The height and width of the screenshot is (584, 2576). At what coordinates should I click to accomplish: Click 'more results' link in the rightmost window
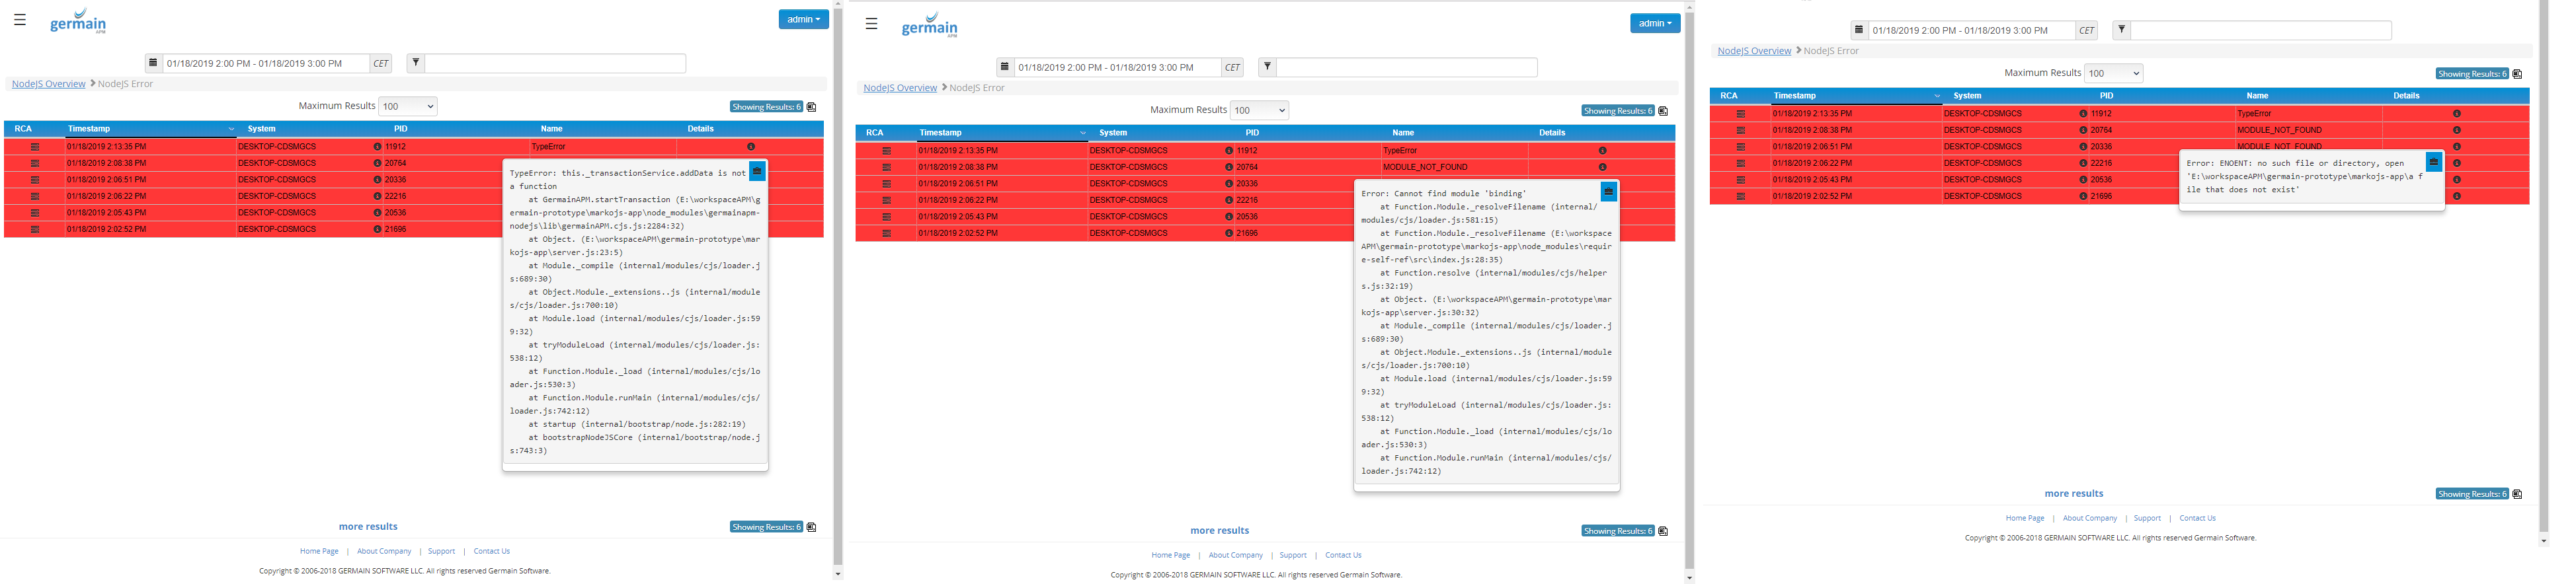(2073, 494)
